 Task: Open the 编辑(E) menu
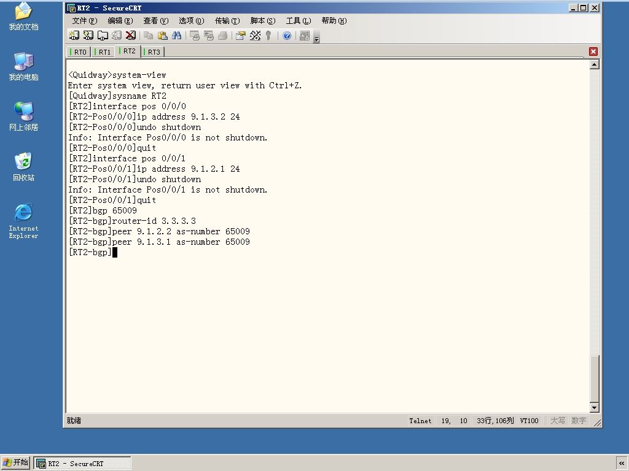coord(120,20)
